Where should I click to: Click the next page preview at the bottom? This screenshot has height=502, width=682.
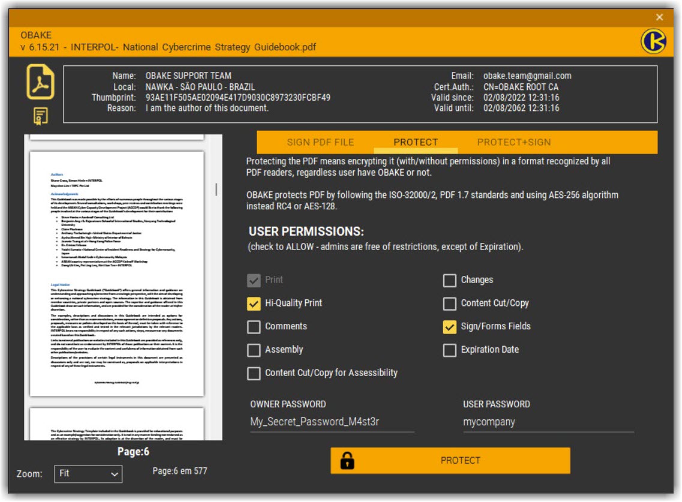[x=116, y=424]
